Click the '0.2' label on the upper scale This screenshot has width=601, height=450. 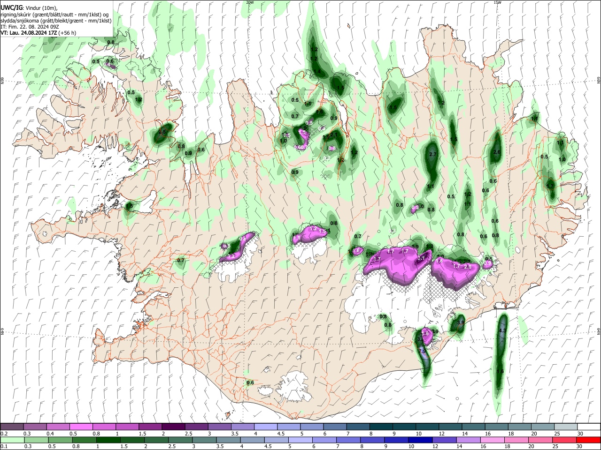[x=4, y=434]
